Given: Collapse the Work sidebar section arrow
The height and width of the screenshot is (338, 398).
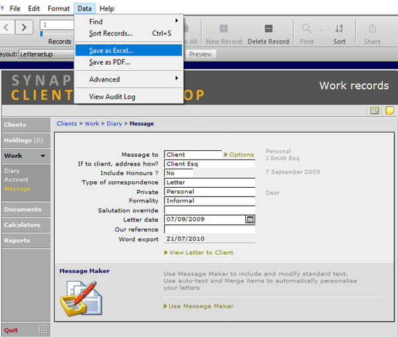Looking at the screenshot, I should [x=42, y=155].
